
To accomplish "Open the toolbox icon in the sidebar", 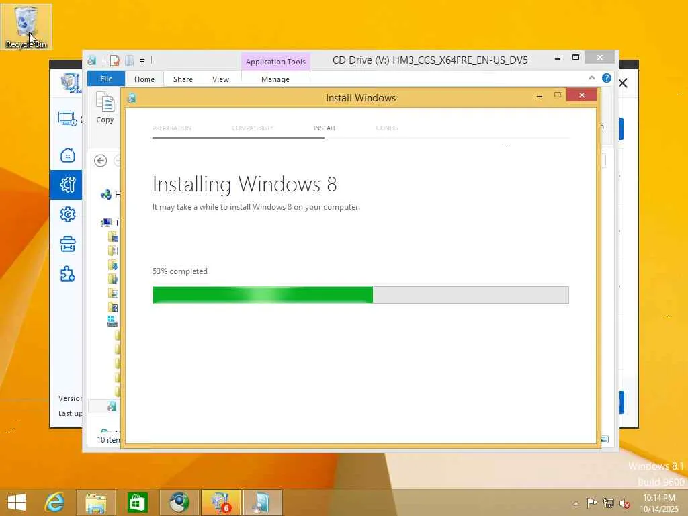I will 68,245.
